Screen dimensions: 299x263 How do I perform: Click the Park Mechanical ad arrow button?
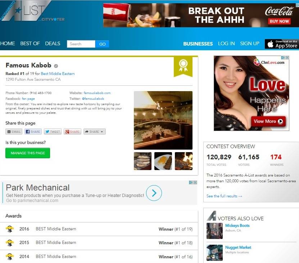[154, 193]
